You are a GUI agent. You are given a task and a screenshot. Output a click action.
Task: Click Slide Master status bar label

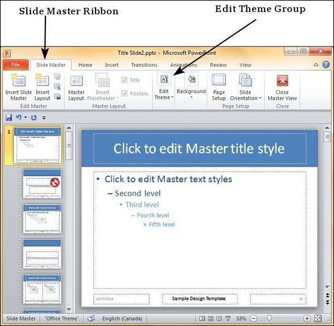21,319
